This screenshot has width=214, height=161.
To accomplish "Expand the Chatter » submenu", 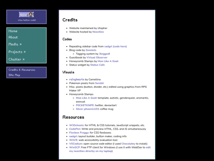I will coord(17,59).
